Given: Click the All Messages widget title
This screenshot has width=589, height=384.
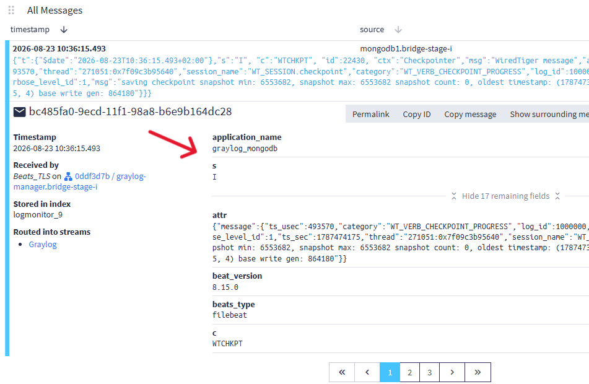Looking at the screenshot, I should coord(55,10).
